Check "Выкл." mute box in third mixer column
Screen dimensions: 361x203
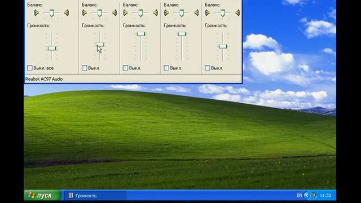[x=125, y=68]
